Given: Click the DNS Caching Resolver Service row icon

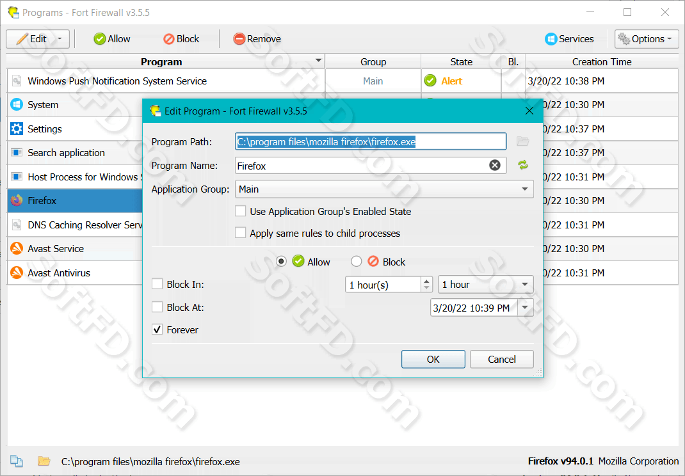Looking at the screenshot, I should (x=17, y=225).
